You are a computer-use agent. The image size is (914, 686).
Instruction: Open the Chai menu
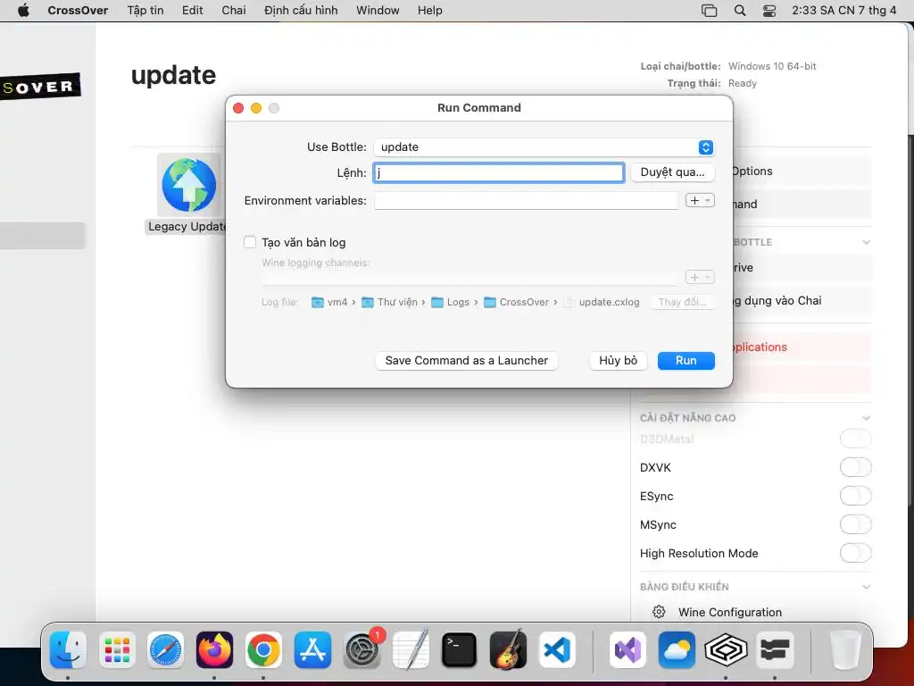(233, 11)
